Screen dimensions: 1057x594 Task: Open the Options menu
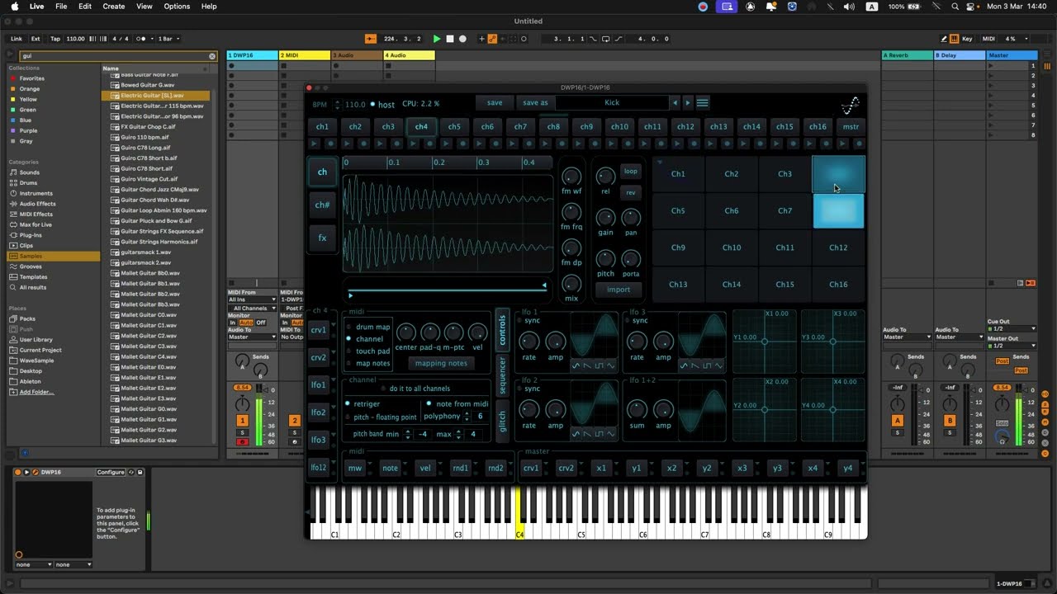click(177, 7)
